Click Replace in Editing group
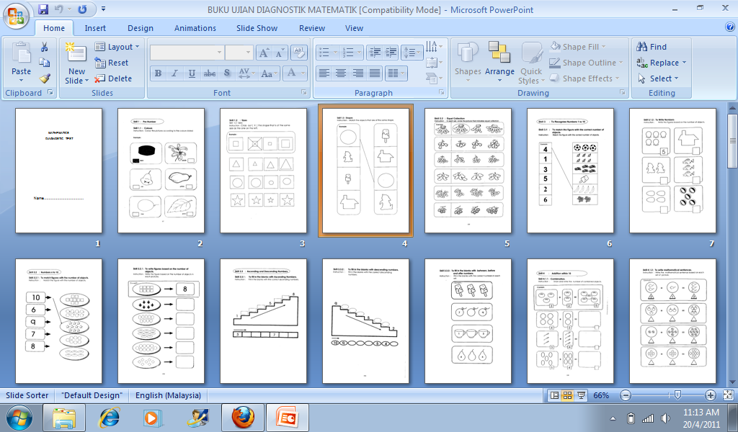The image size is (738, 432). 662,63
